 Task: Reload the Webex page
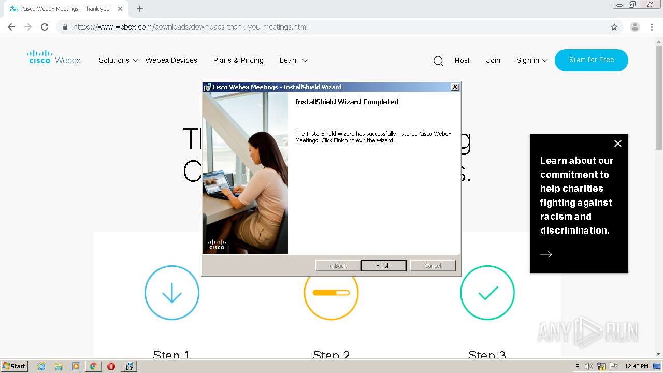tap(45, 27)
